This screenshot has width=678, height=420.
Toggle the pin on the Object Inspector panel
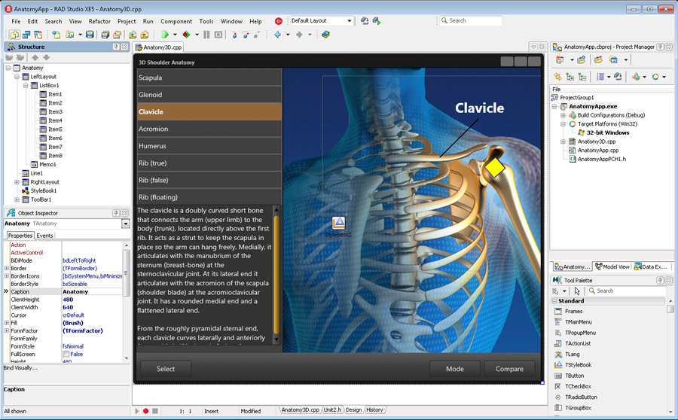point(115,213)
